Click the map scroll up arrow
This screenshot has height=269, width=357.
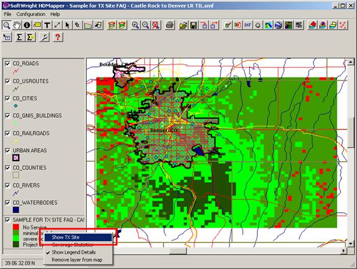point(351,62)
